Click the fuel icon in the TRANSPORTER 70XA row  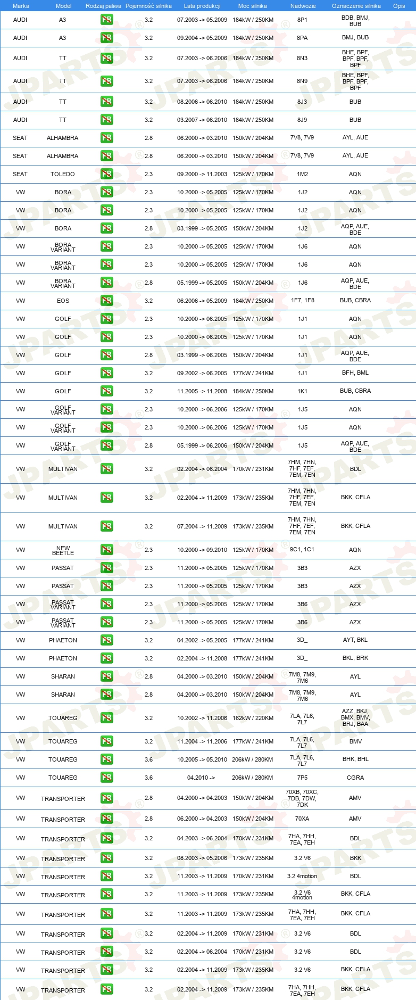(x=107, y=819)
